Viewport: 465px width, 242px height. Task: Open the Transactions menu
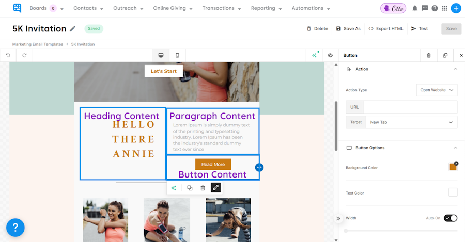pos(222,8)
